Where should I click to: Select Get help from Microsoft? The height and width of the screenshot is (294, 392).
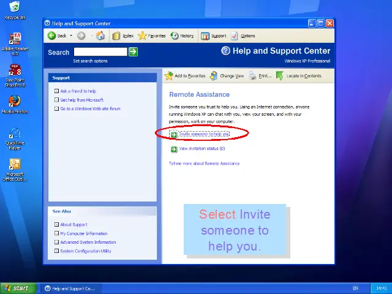[81, 100]
